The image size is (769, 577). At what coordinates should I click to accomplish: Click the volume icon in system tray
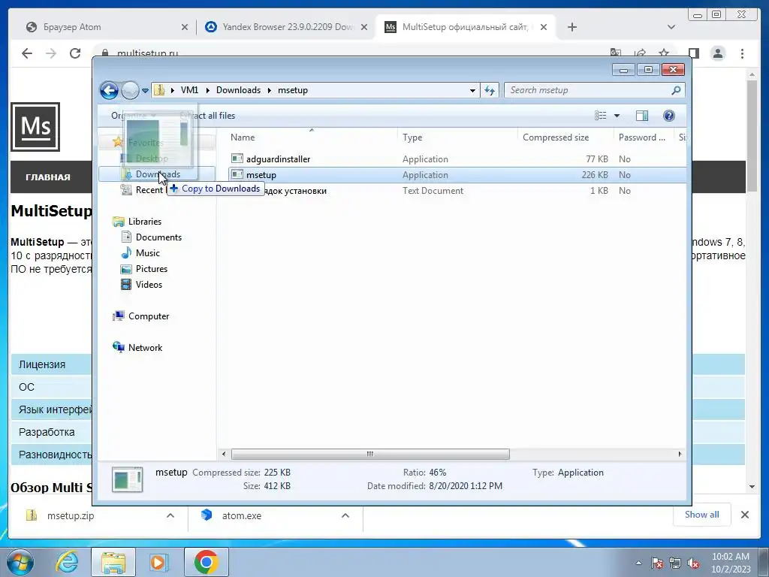tap(693, 563)
